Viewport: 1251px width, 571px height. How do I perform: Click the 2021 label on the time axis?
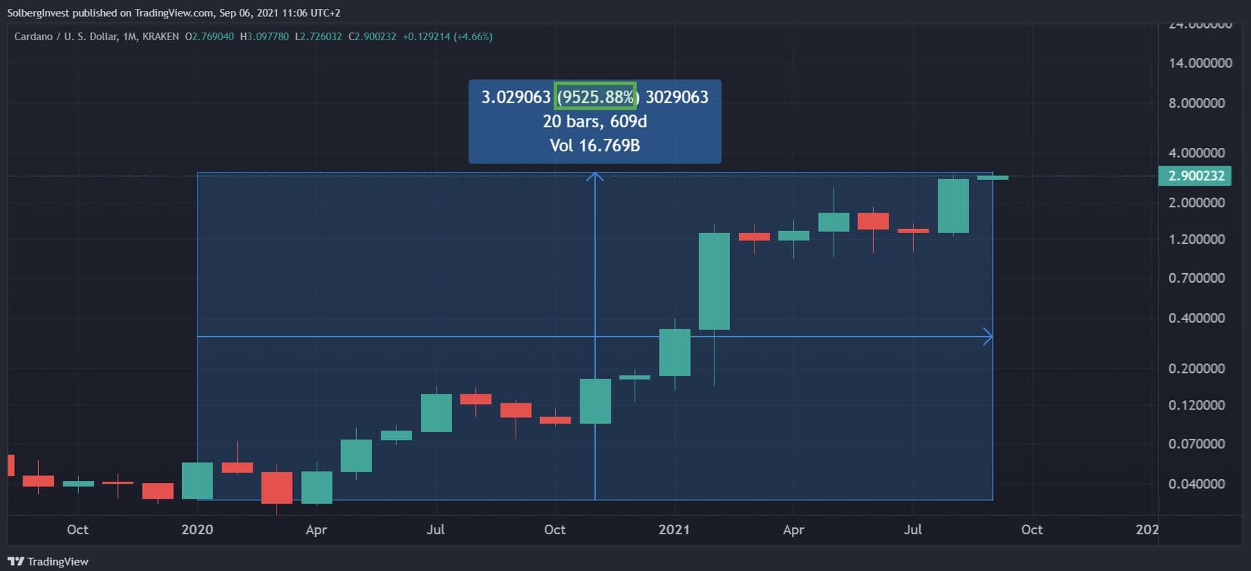pyautogui.click(x=674, y=529)
